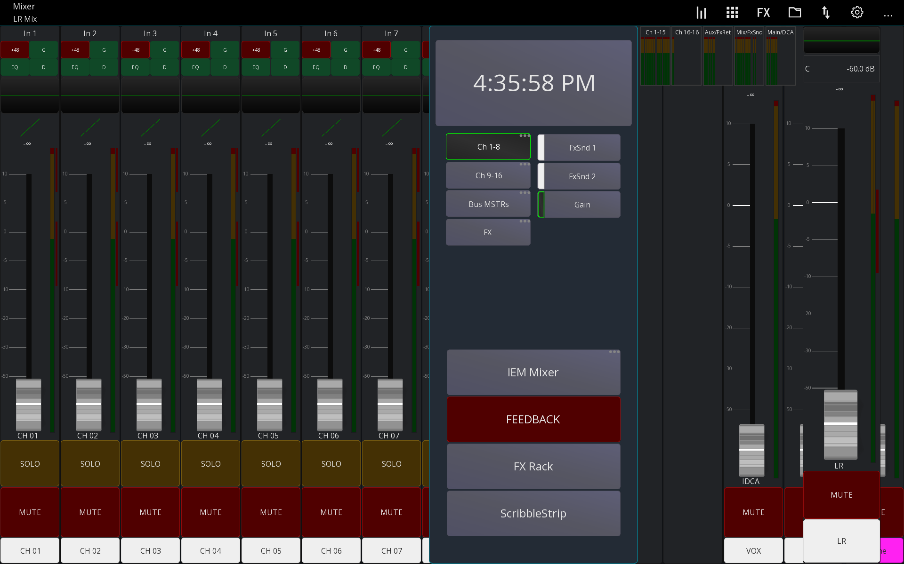Viewport: 904px width, 564px height.
Task: Select the up/down transfer arrows icon
Action: (x=826, y=12)
